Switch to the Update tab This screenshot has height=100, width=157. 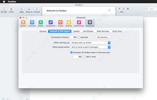coord(76,31)
